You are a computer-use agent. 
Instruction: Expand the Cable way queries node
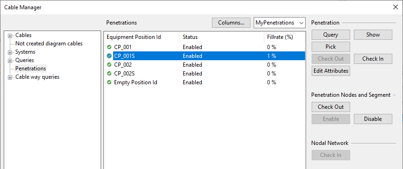pyautogui.click(x=10, y=77)
